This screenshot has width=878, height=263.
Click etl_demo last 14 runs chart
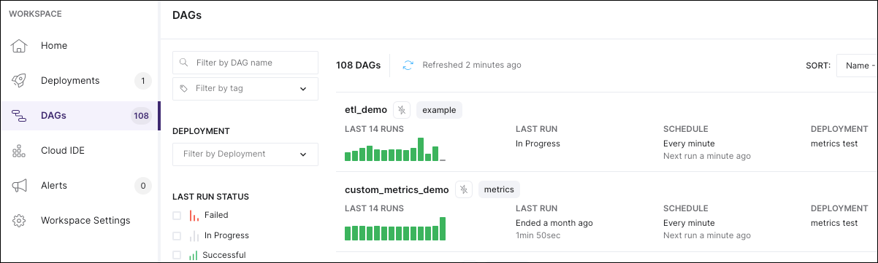395,149
